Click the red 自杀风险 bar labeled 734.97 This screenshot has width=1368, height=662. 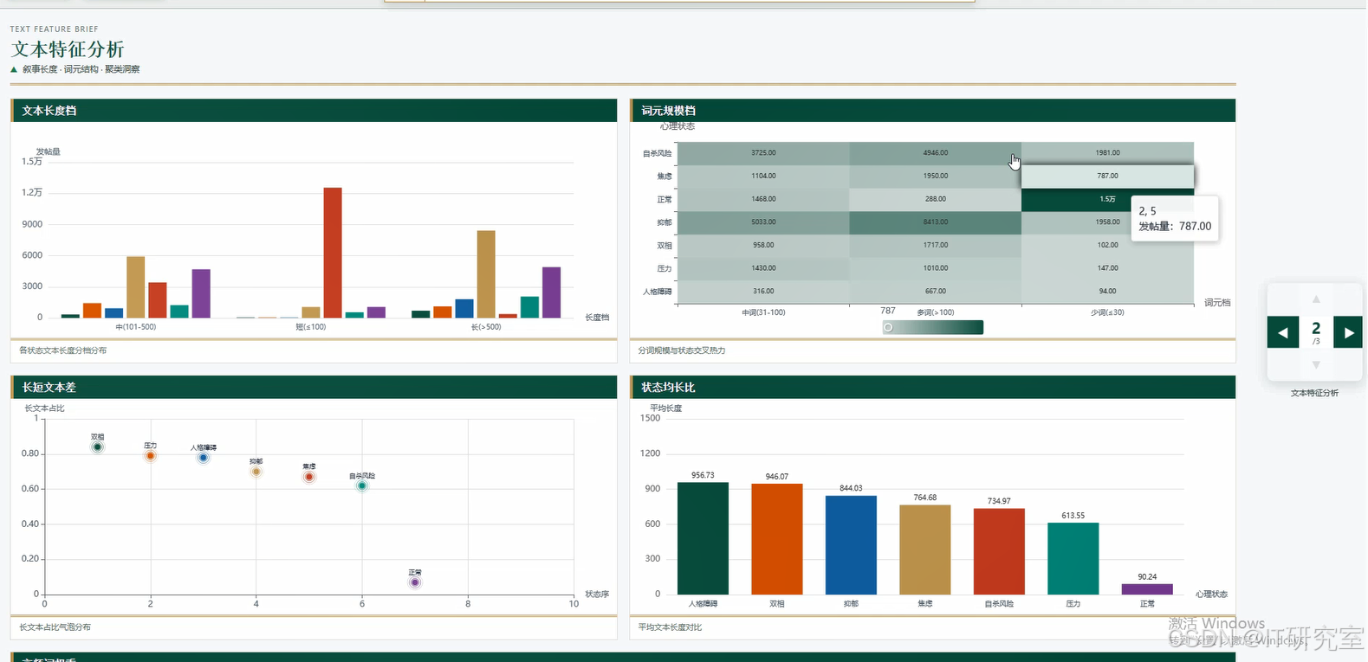tap(999, 551)
